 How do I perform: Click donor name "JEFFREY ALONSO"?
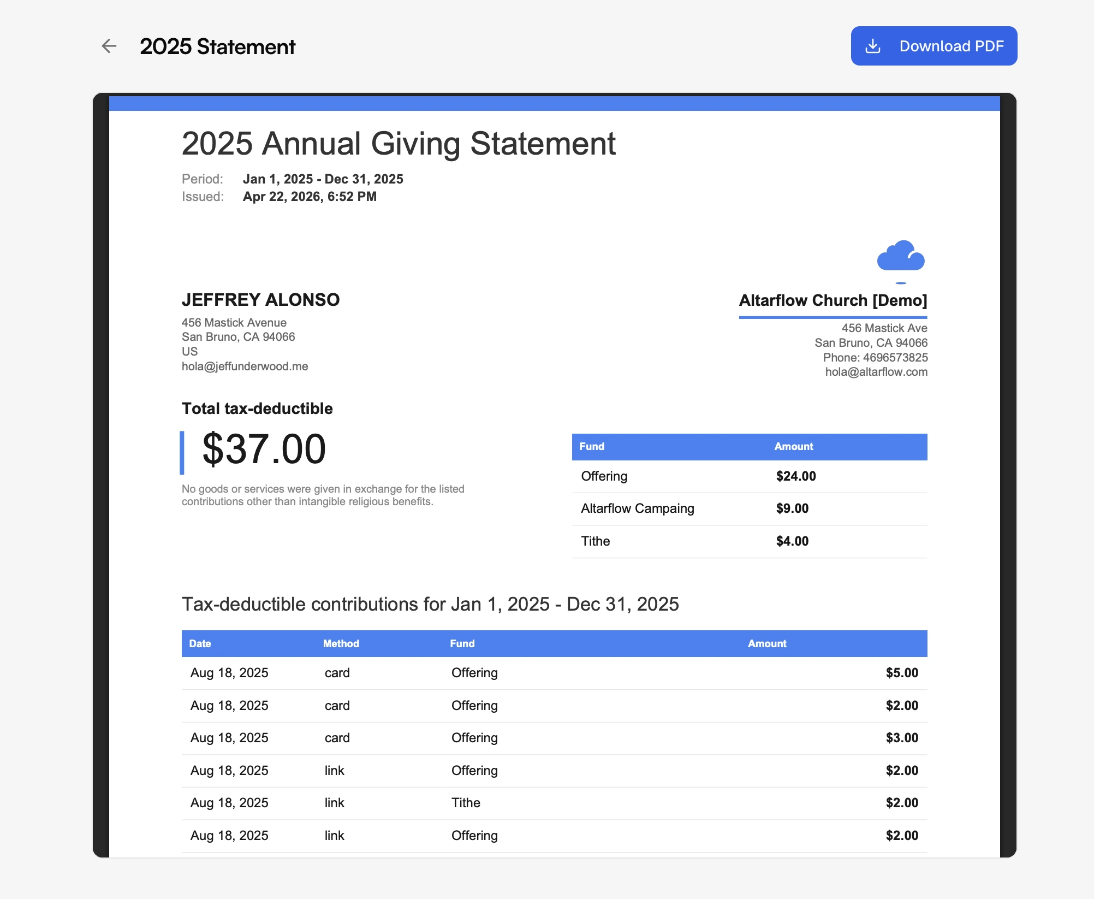260,300
